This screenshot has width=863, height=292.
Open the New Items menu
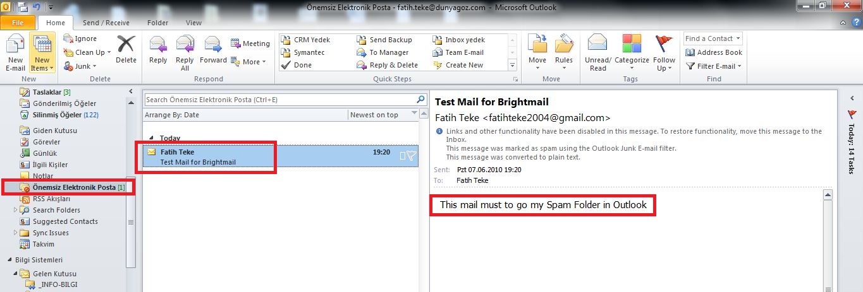[x=42, y=53]
